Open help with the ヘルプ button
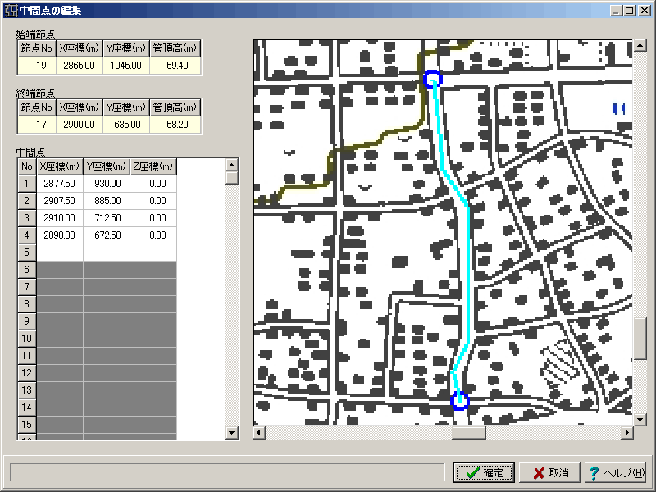This screenshot has height=492, width=656. point(617,473)
